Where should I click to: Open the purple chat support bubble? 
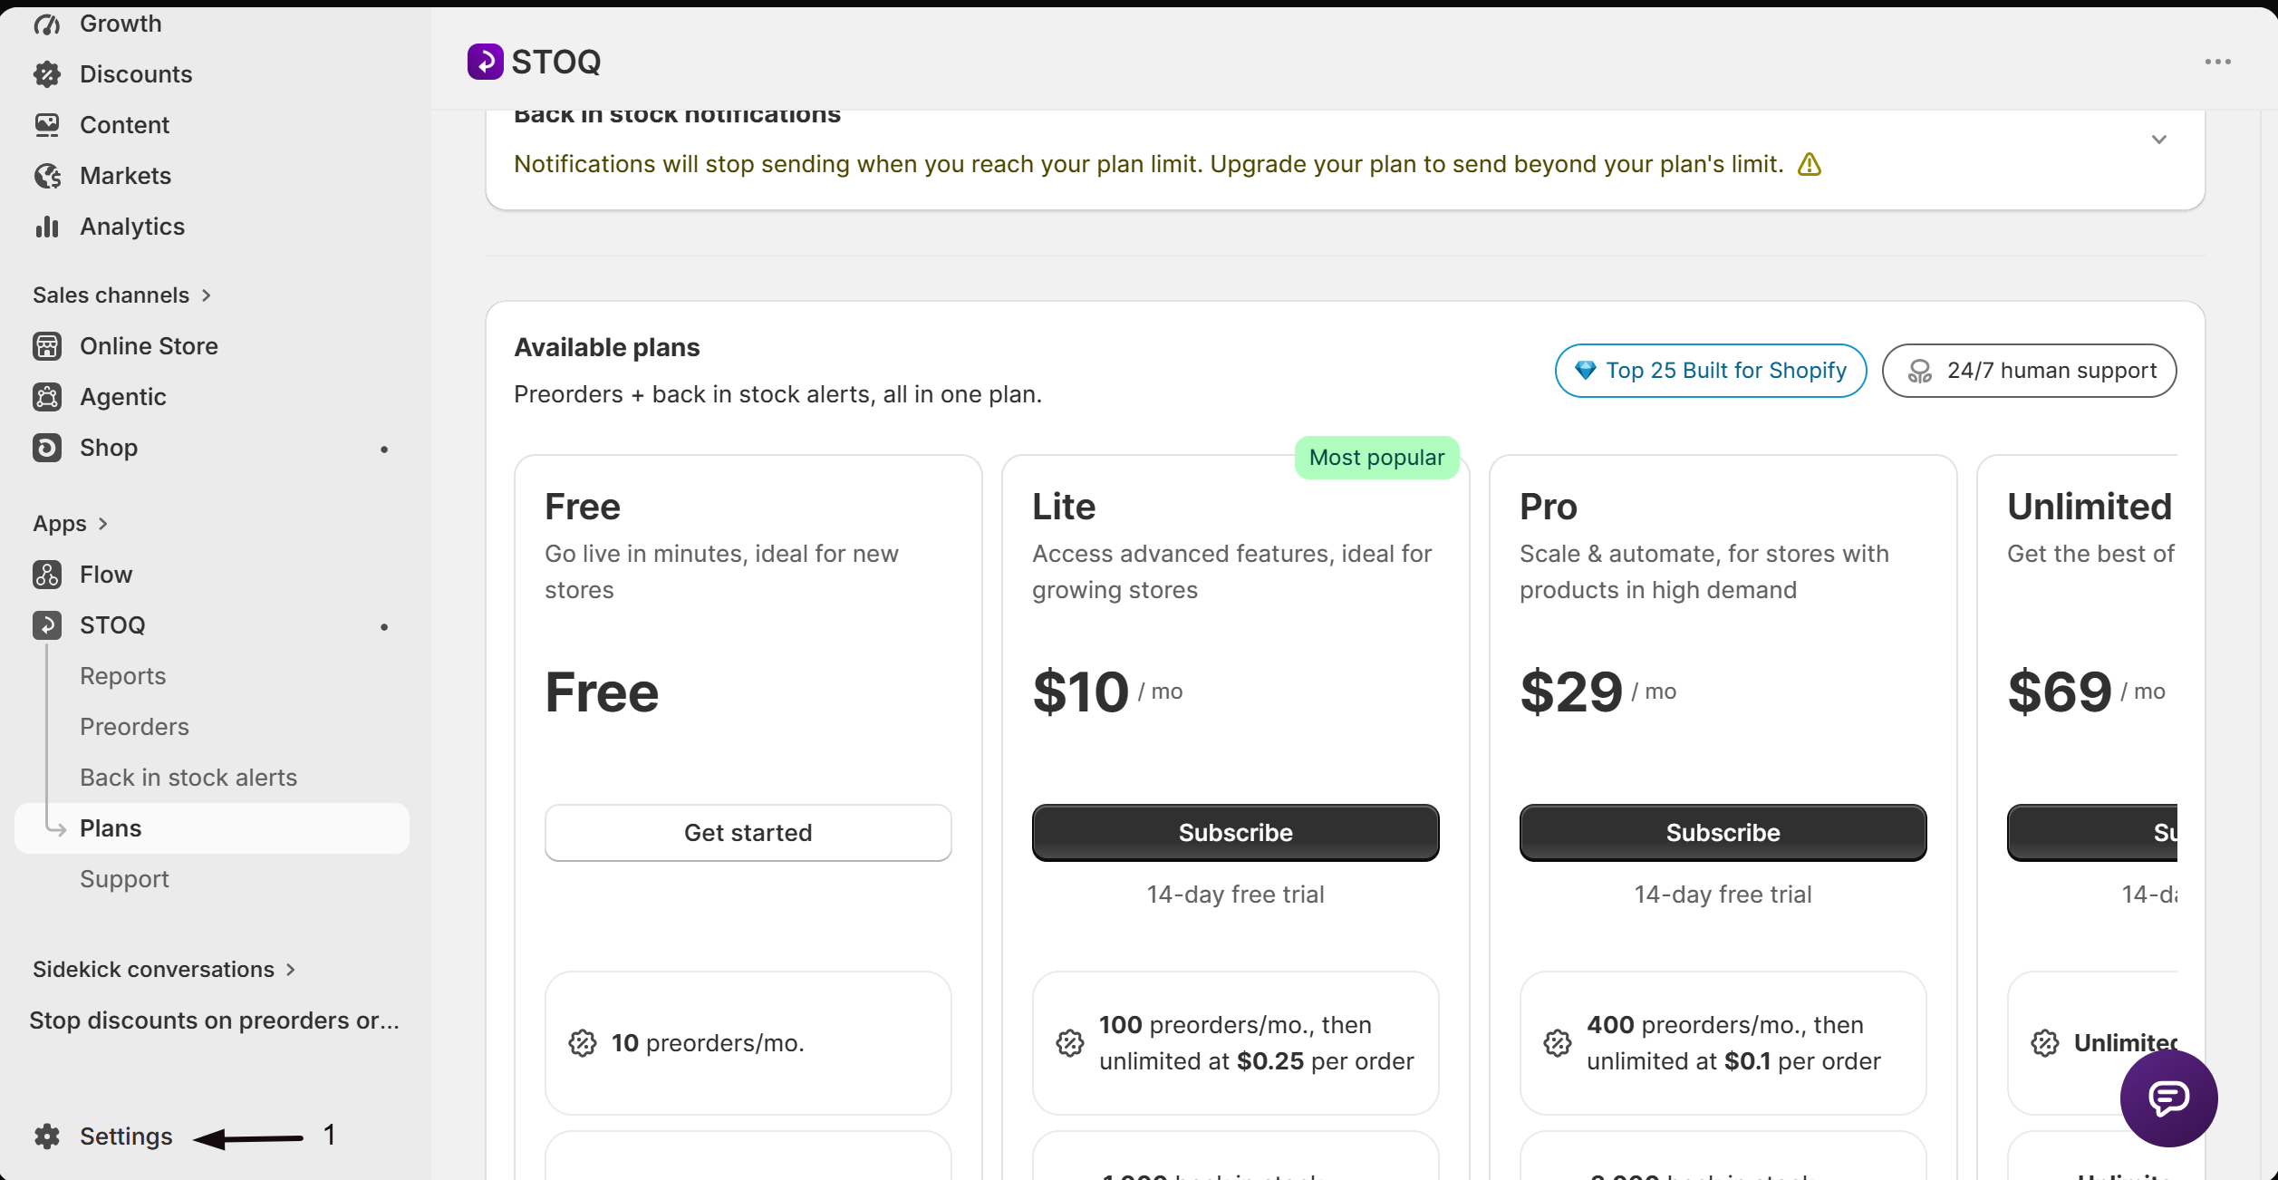(2169, 1098)
